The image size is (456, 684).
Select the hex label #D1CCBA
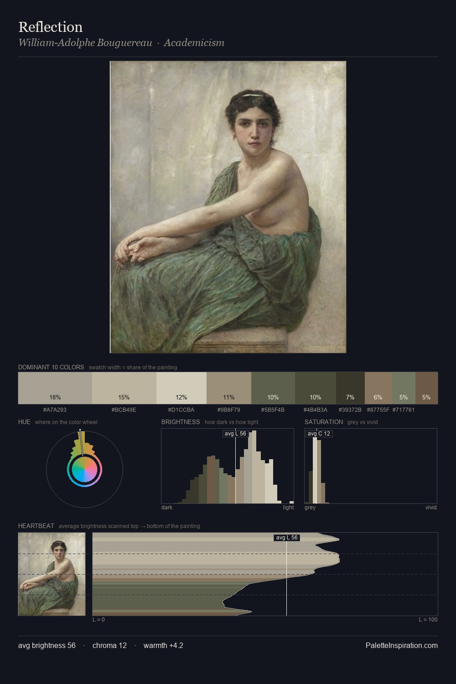181,410
